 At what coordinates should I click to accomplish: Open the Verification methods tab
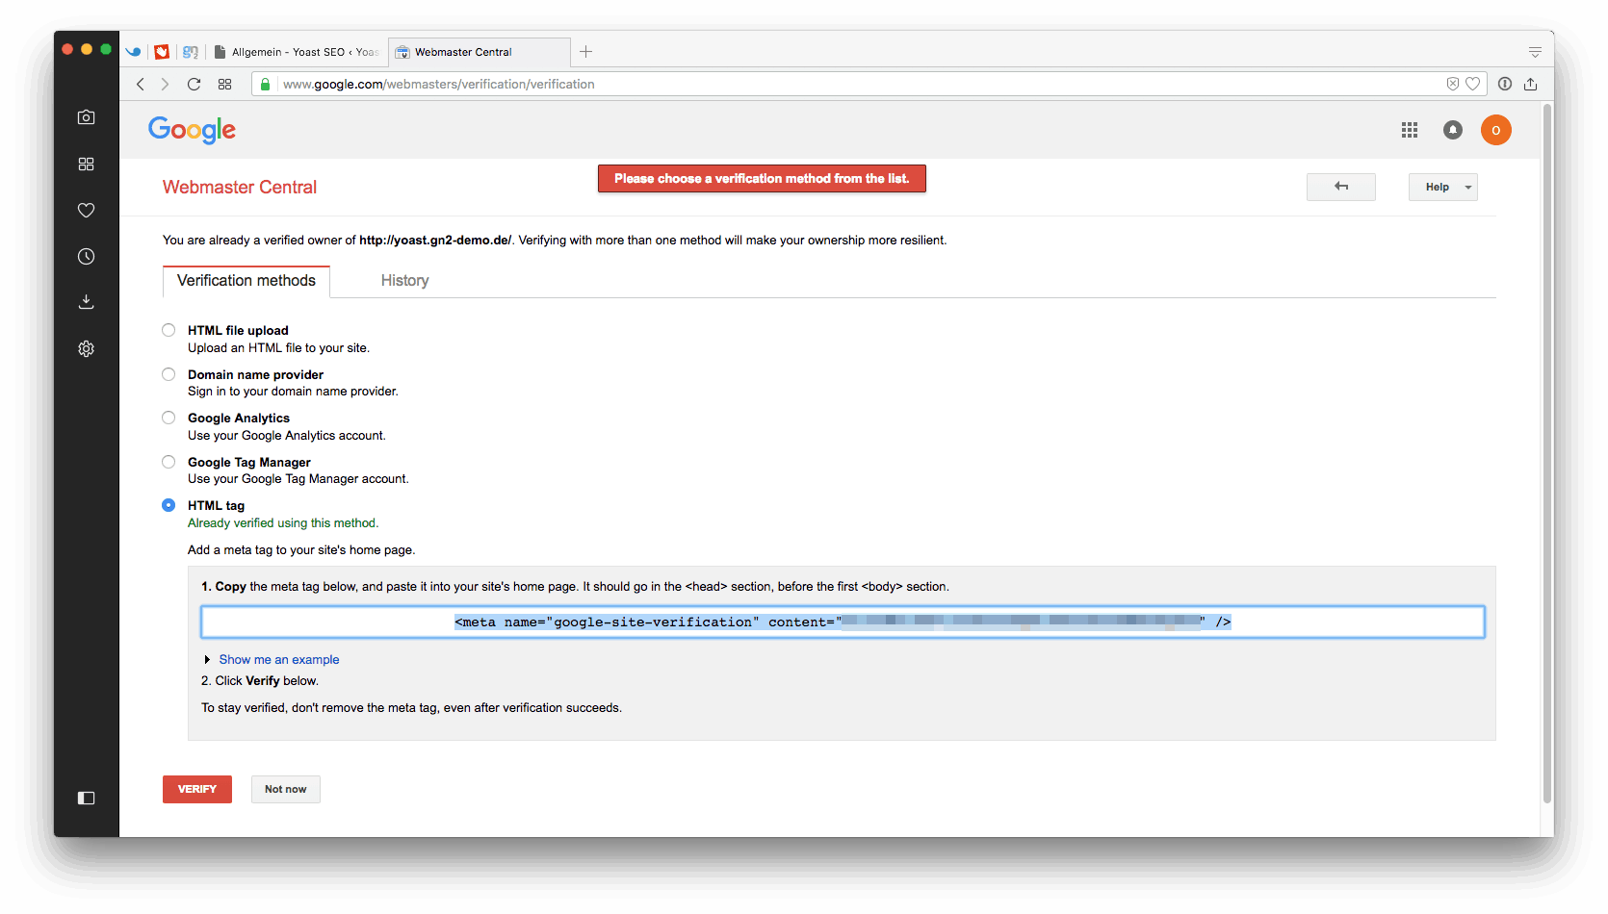click(x=246, y=281)
